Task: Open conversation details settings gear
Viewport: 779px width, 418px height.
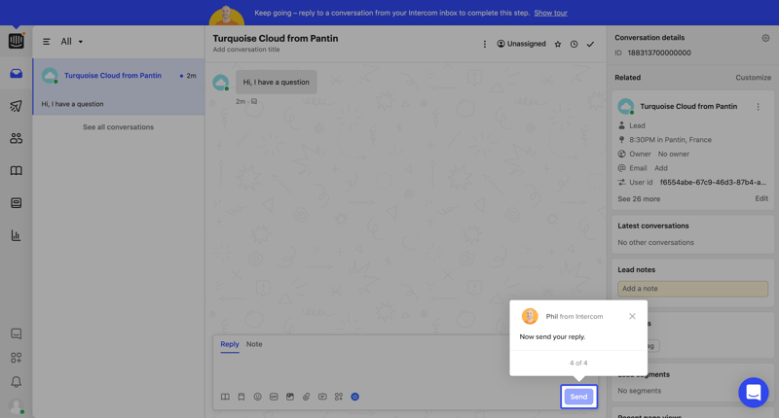Action: [765, 38]
